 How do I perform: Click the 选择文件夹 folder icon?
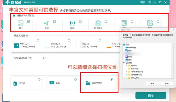(88, 83)
